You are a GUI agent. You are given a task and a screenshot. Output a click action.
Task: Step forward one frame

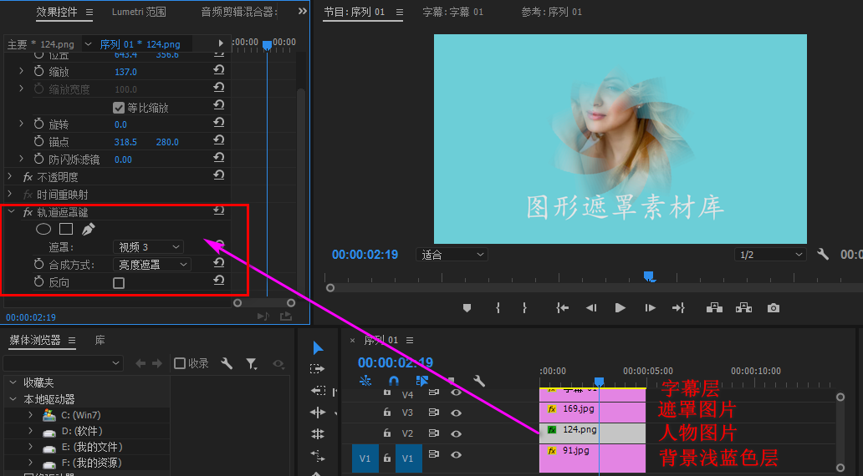click(650, 308)
